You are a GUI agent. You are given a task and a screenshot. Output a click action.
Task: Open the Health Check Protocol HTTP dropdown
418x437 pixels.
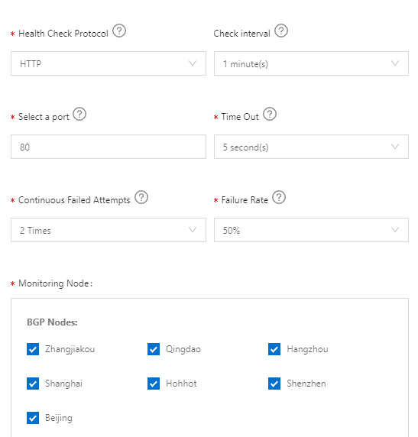tap(109, 63)
